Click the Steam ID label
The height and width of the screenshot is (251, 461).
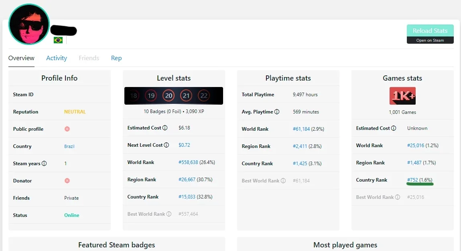click(23, 94)
